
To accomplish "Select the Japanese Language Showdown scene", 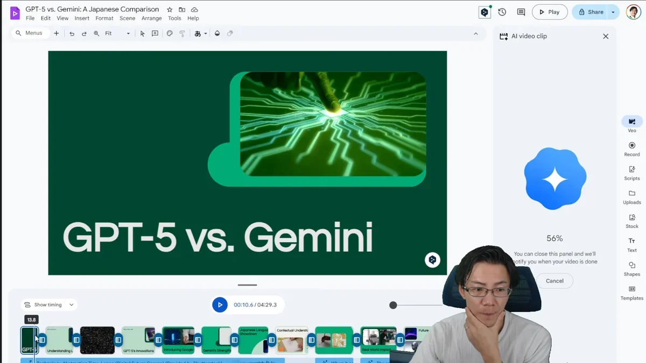I will (253, 340).
